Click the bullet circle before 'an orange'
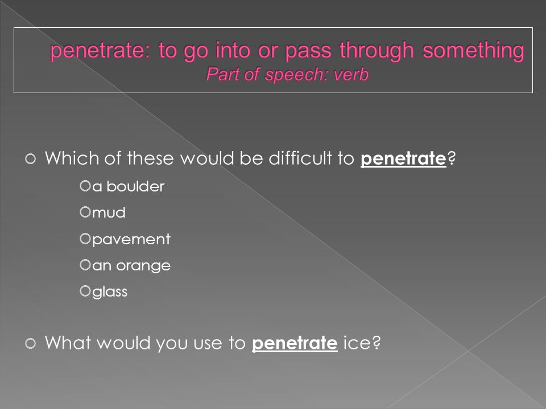The height and width of the screenshot is (409, 546). tap(85, 265)
